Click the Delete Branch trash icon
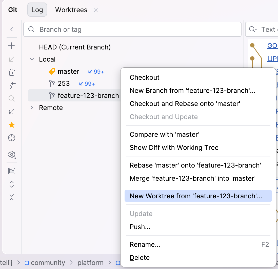278x269 pixels. 12,72
